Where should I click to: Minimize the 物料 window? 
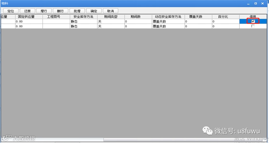click(248, 3)
